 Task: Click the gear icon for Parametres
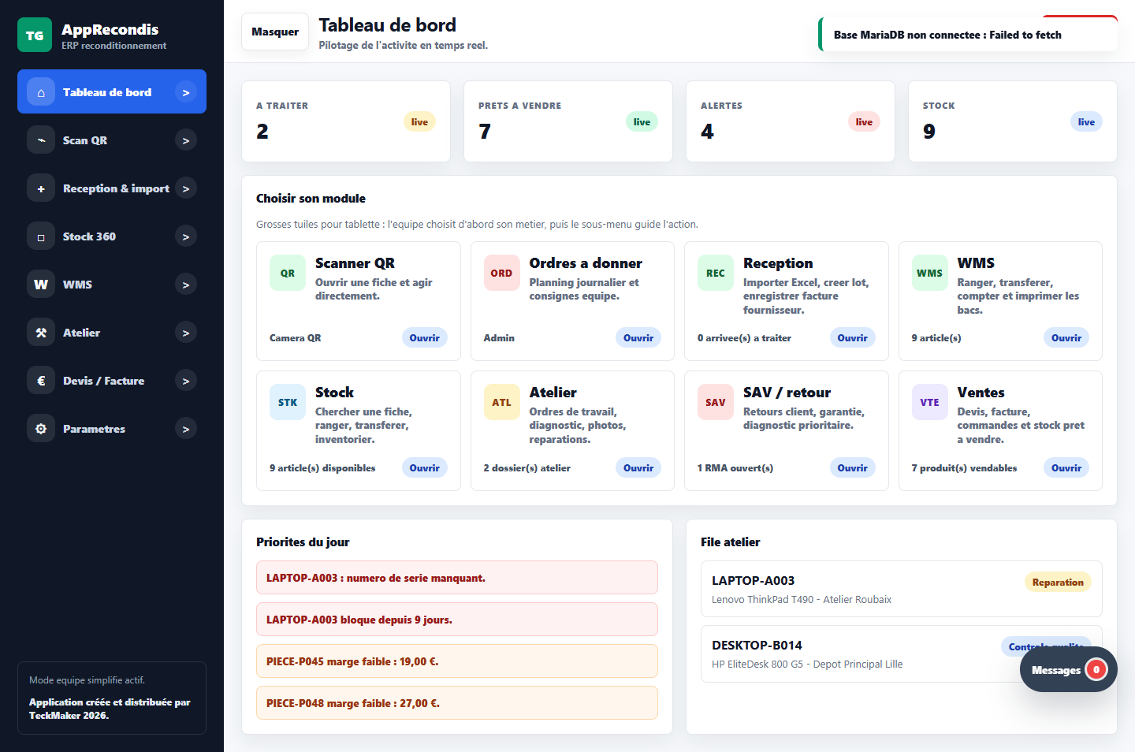(x=41, y=429)
